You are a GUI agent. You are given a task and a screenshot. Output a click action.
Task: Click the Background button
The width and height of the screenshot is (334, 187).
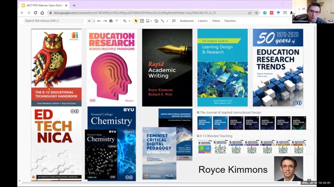pos(187,21)
